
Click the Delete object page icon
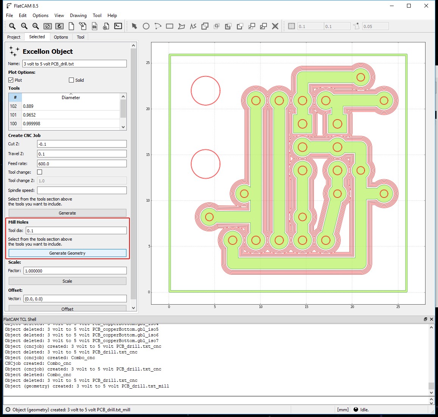[106, 26]
